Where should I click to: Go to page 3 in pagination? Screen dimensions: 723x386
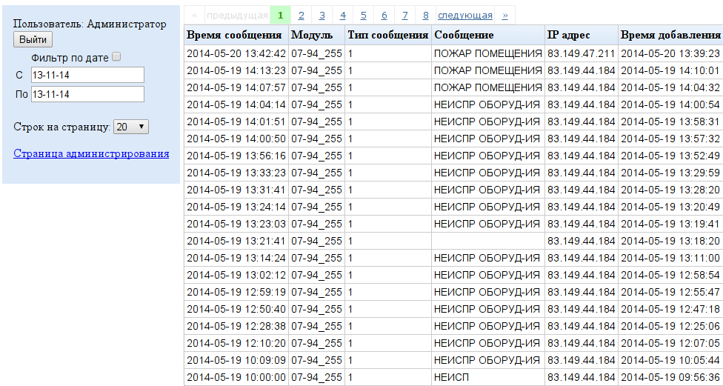pyautogui.click(x=321, y=15)
